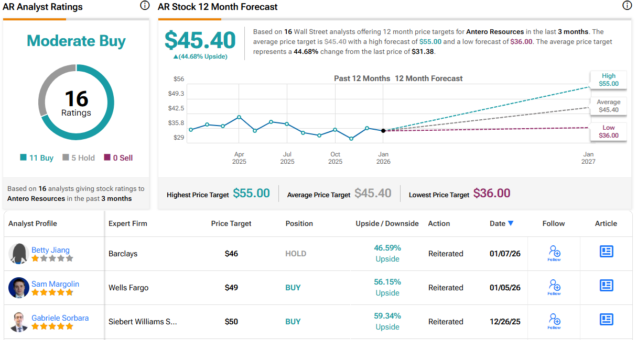Click info icon beside 12 Month Forecast
The image size is (637, 340).
[627, 6]
